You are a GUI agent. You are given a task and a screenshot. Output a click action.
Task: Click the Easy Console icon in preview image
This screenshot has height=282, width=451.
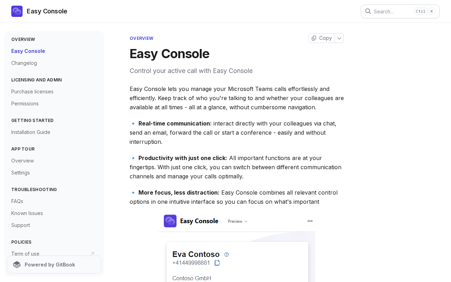click(x=170, y=221)
